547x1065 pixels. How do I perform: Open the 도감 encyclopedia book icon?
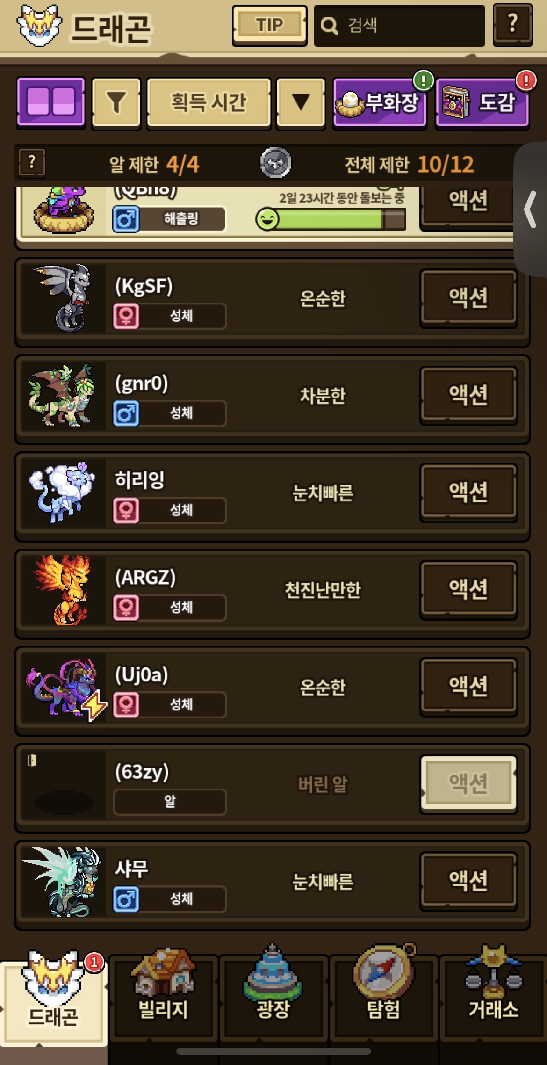click(482, 102)
